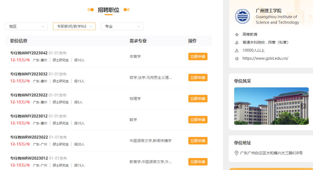Expand the 专职教师/教学科研 job type dropdown
The height and width of the screenshot is (170, 313).
pyautogui.click(x=74, y=26)
